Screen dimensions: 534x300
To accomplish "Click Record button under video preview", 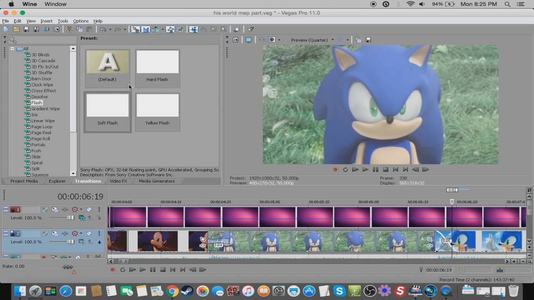I will (x=335, y=170).
